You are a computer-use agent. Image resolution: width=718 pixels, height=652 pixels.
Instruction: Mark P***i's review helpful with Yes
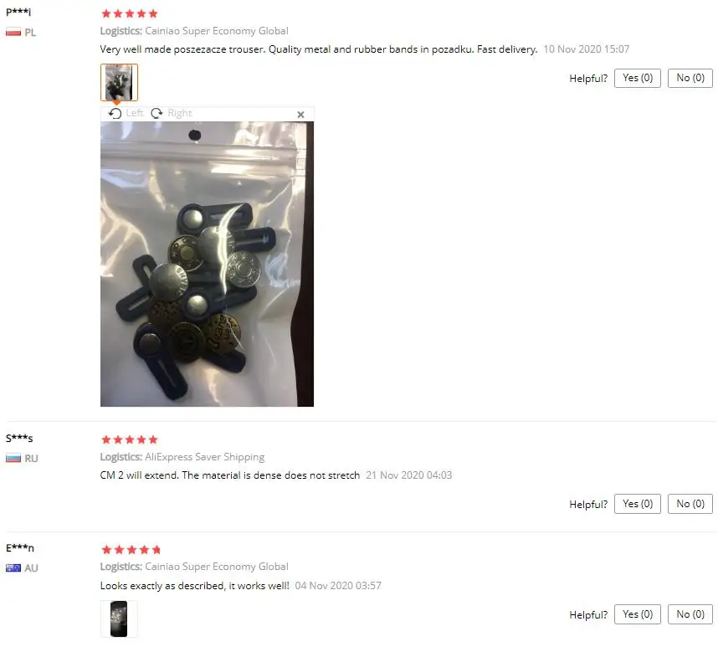pyautogui.click(x=638, y=78)
